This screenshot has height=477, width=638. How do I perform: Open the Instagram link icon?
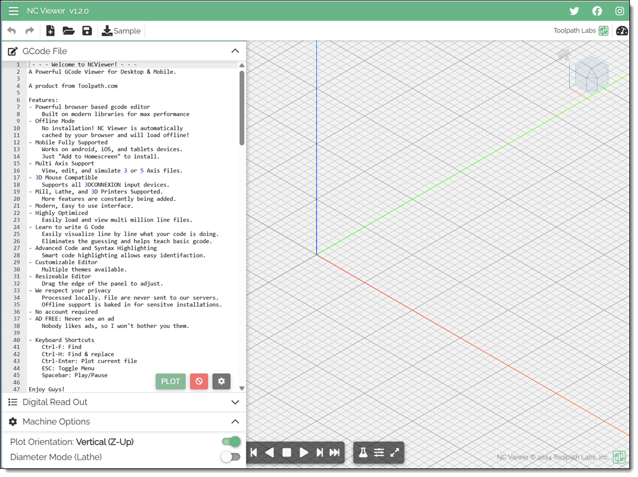tap(619, 11)
